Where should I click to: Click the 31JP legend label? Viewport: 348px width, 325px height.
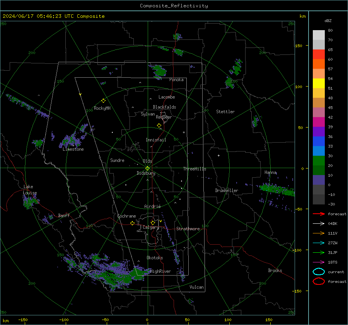tap(333, 252)
